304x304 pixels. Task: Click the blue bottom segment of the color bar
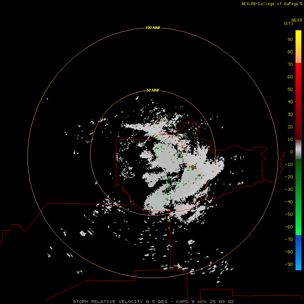298,253
